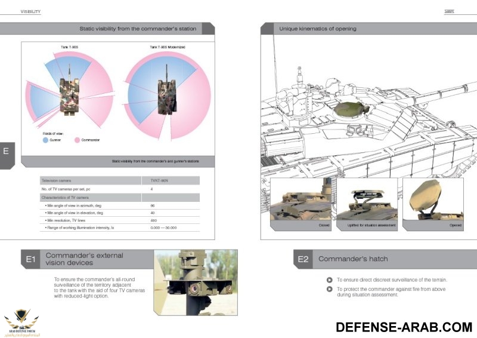Click the 'Opened' caption label
The image size is (477, 338).
[456, 225]
